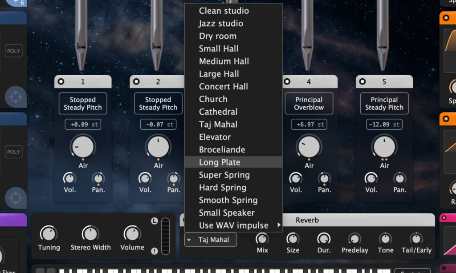Click the Predelay knob
Screen dimensions: 456x273
(354, 239)
